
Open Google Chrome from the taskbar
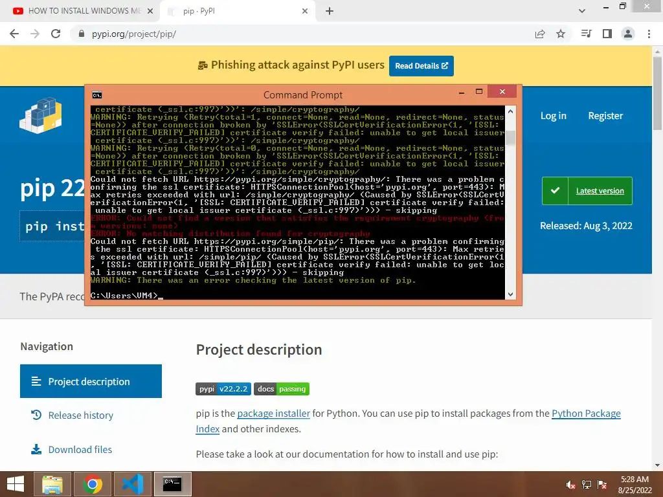tap(93, 484)
